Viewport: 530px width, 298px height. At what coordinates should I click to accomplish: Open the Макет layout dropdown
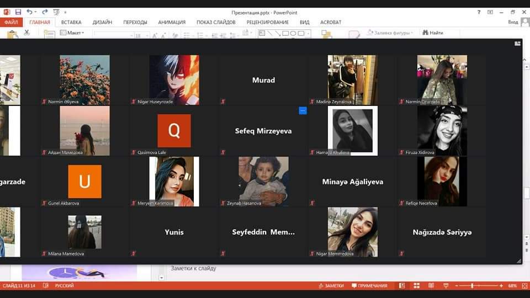point(72,33)
